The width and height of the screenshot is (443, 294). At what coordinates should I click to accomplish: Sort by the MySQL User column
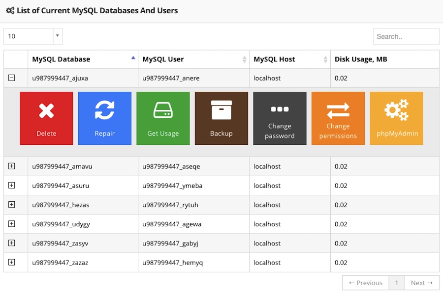pos(194,59)
